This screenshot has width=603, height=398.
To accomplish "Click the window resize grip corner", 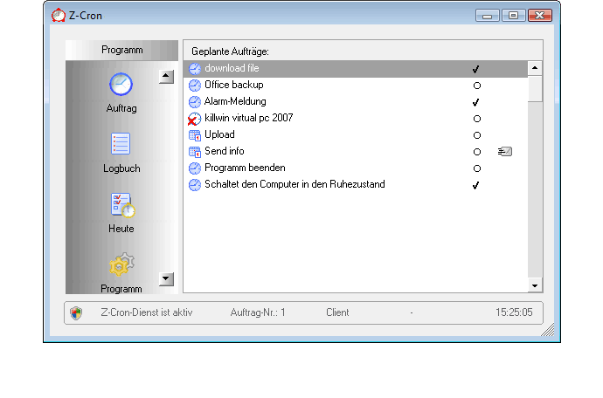I will [548, 330].
